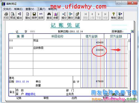Discard changes with 放弃 icon

point(41,16)
